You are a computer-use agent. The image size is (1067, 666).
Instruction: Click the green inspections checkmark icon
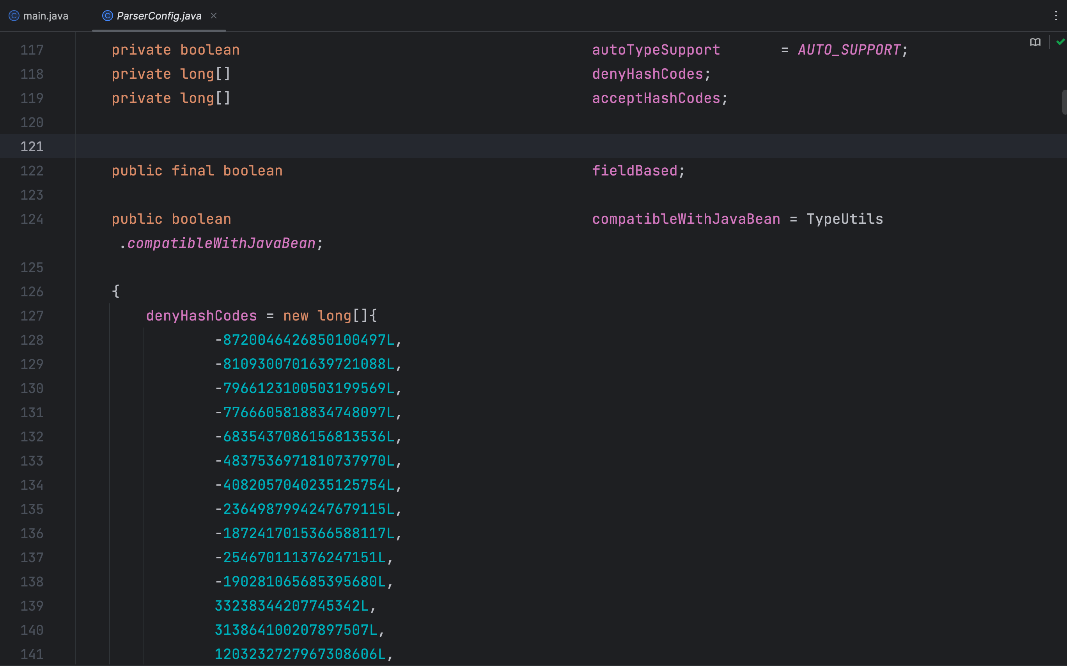[x=1060, y=42]
